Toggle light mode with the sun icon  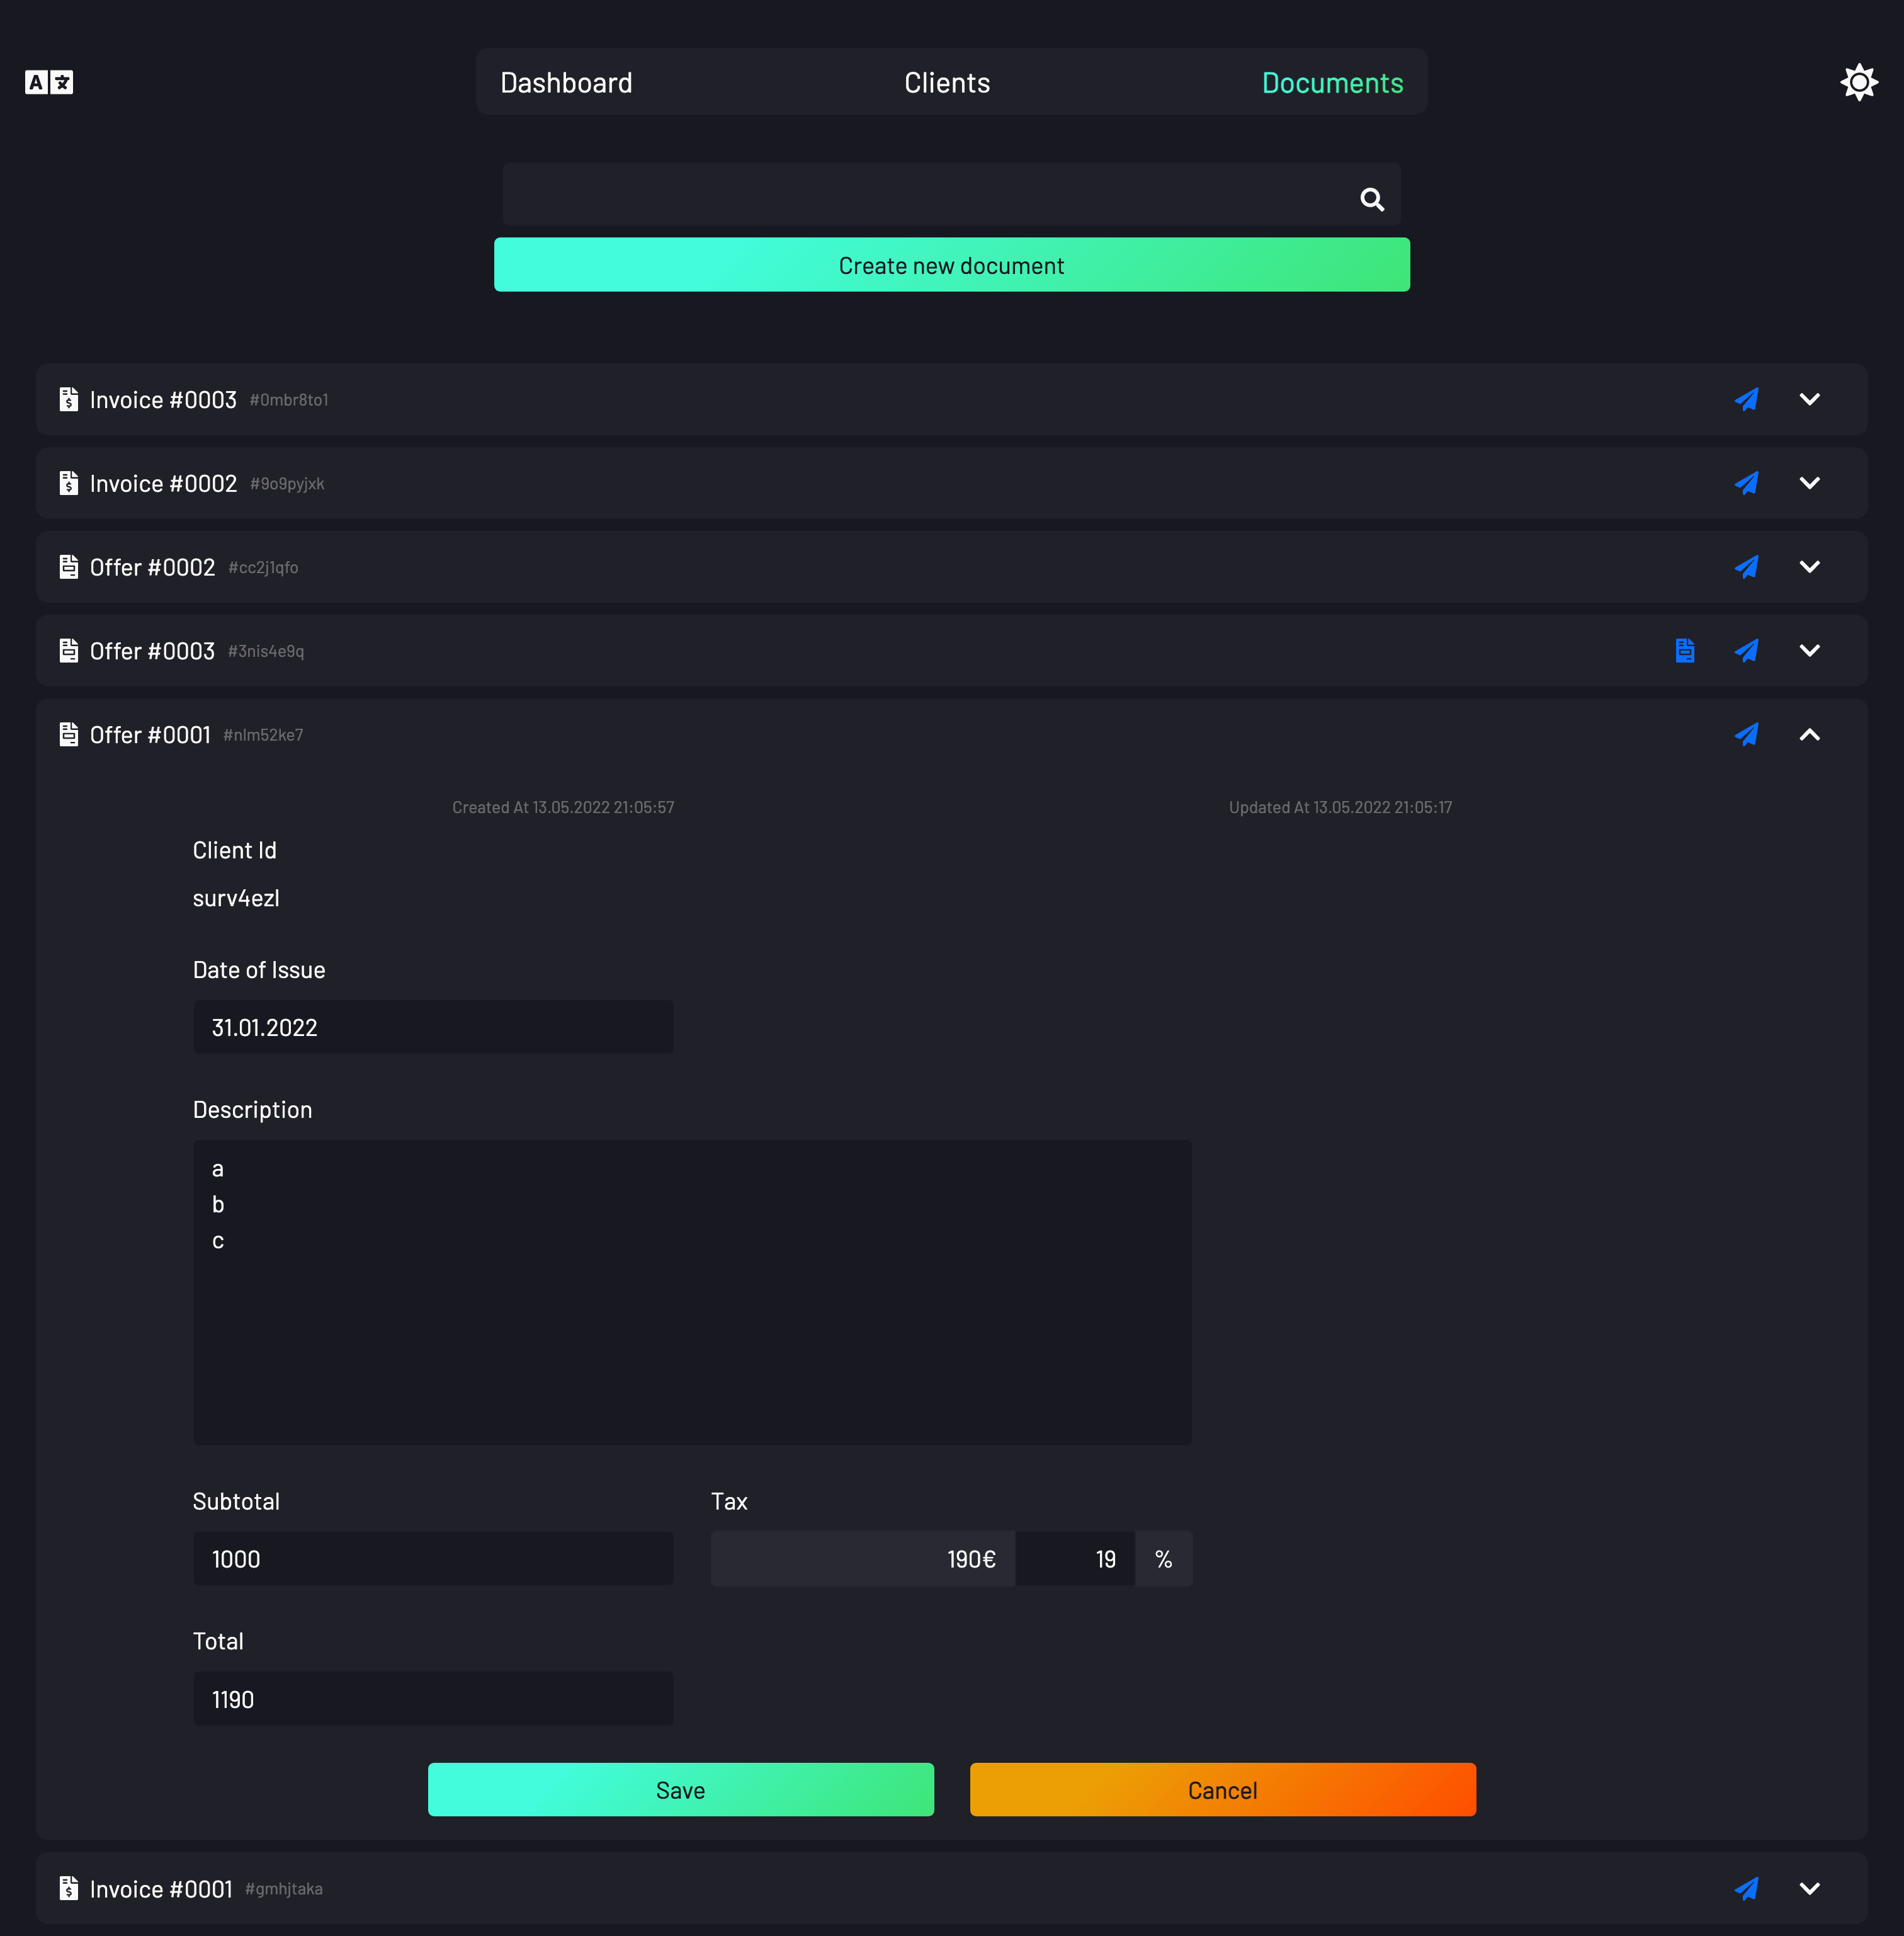coord(1858,82)
